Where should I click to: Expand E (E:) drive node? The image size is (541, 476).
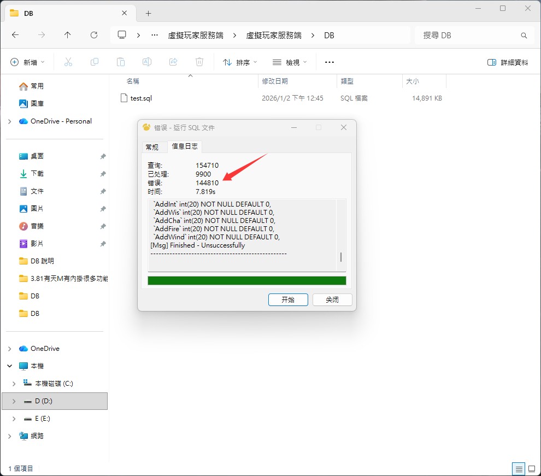14,419
